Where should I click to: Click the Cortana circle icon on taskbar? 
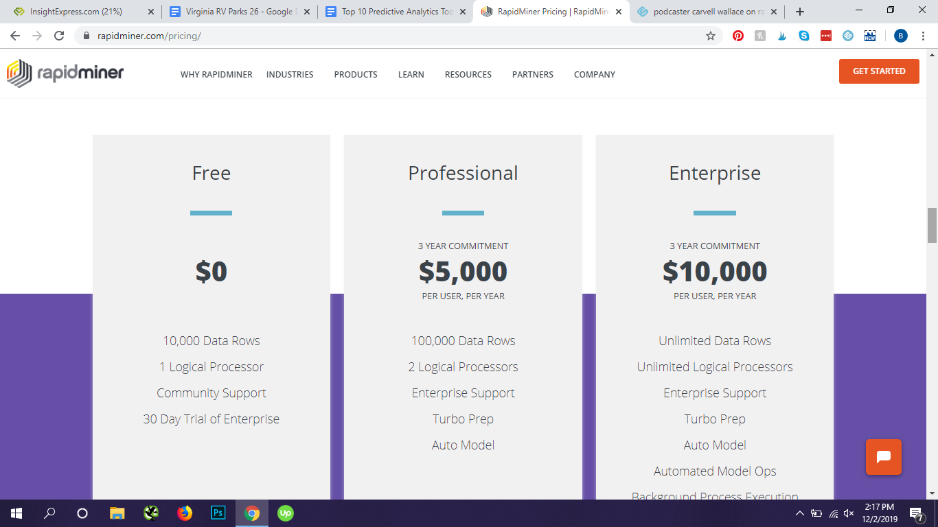(x=82, y=513)
